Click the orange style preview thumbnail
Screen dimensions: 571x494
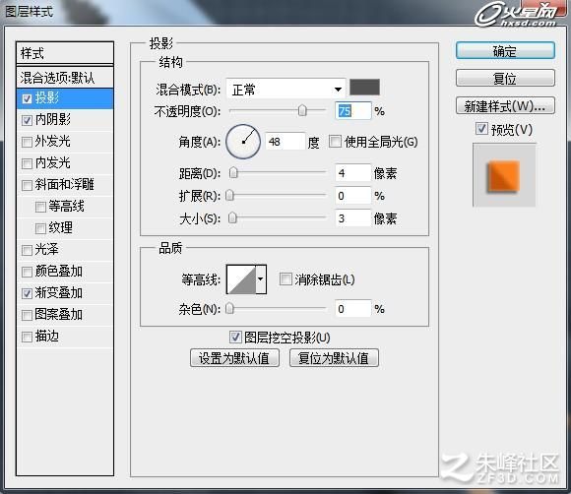[x=504, y=175]
